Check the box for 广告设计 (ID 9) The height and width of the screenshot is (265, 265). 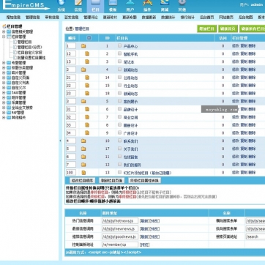pos(119,132)
